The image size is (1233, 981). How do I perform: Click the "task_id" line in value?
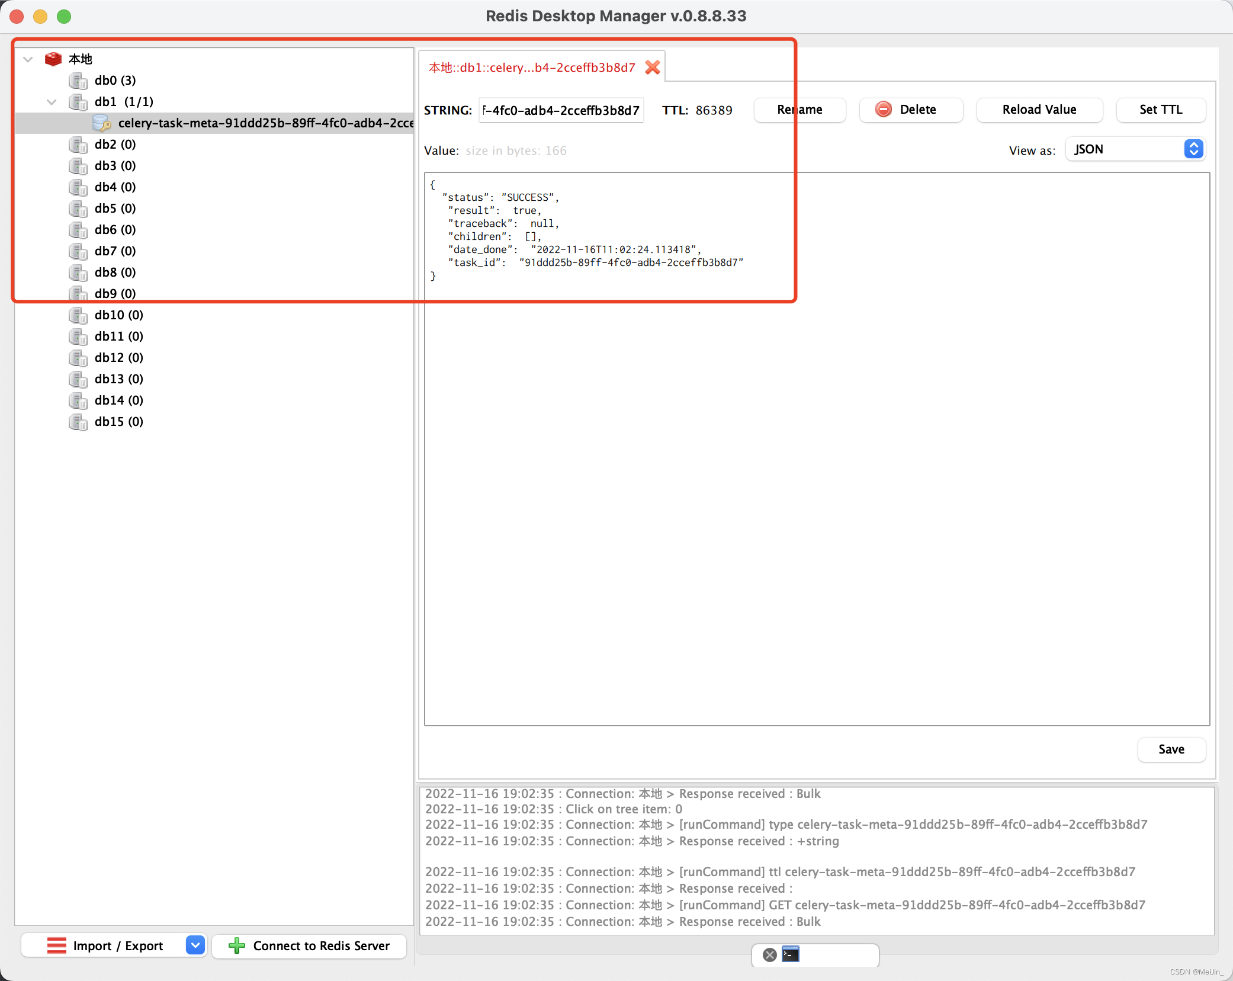595,263
